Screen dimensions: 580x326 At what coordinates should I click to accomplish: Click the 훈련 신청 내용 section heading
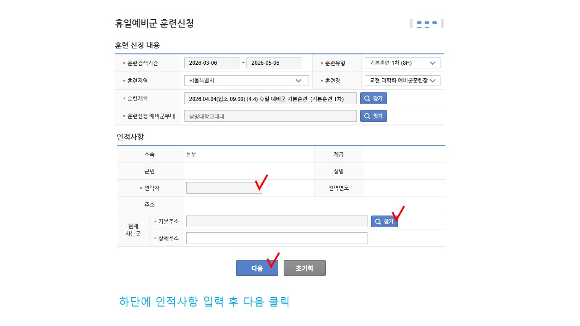coord(137,45)
